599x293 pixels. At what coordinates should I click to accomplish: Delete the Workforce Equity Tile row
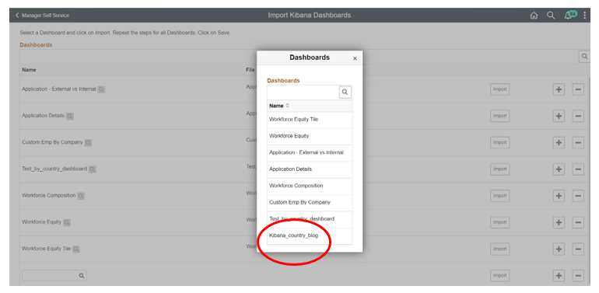(578, 249)
